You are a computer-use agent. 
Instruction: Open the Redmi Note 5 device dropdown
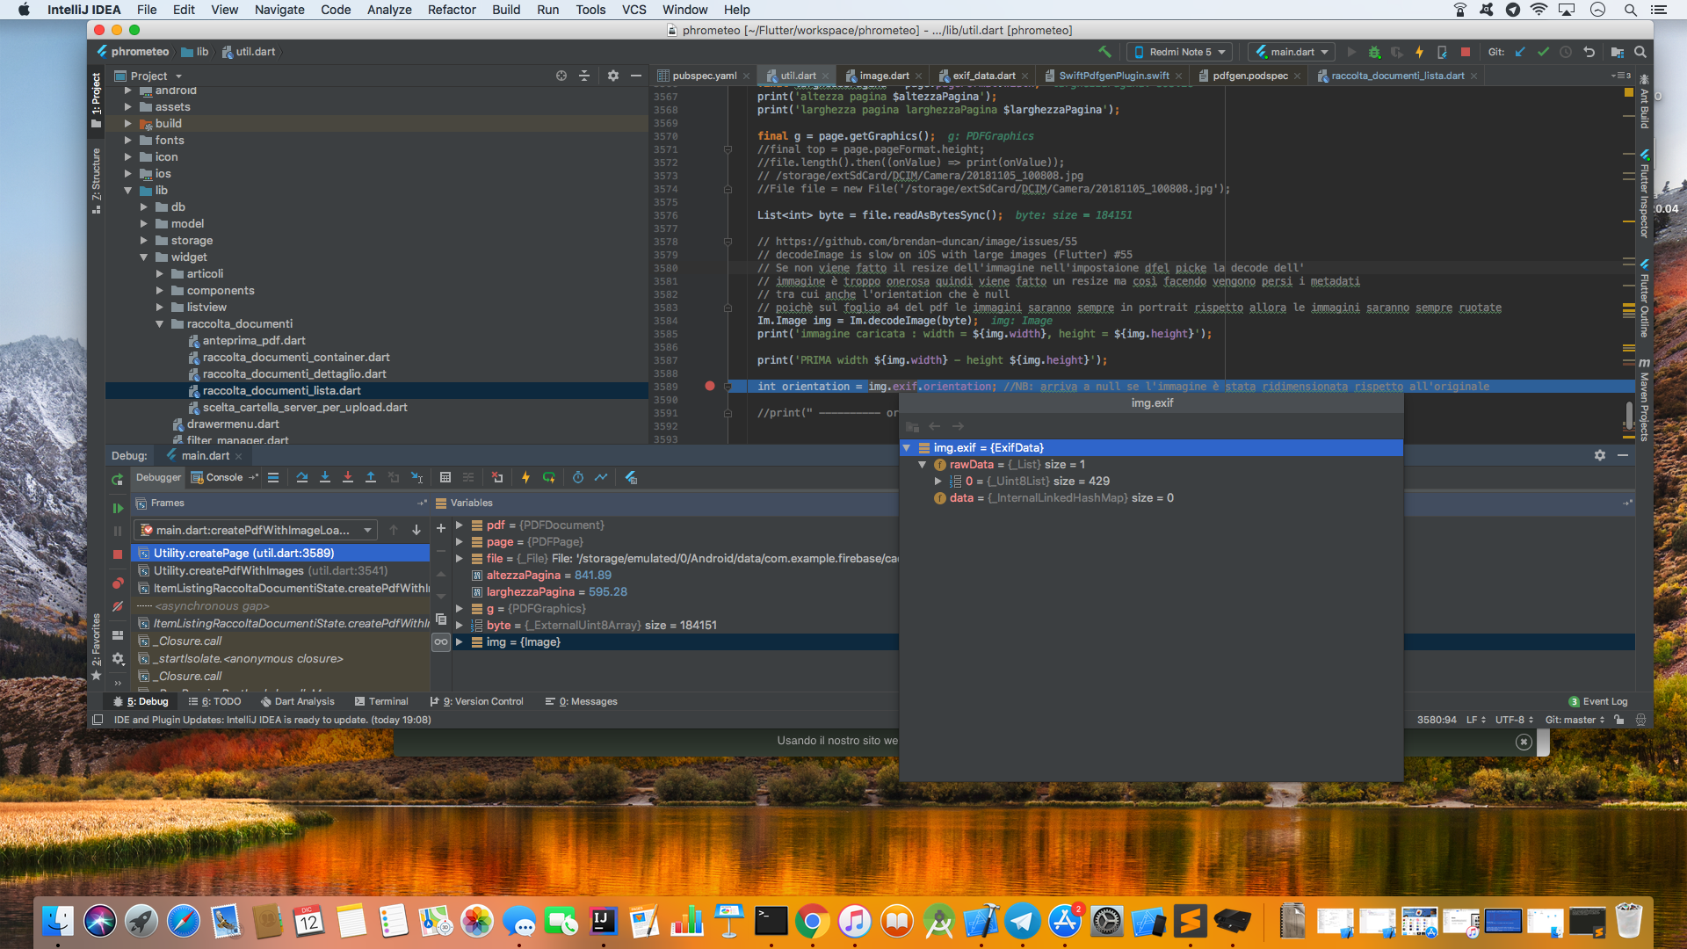click(x=1179, y=52)
